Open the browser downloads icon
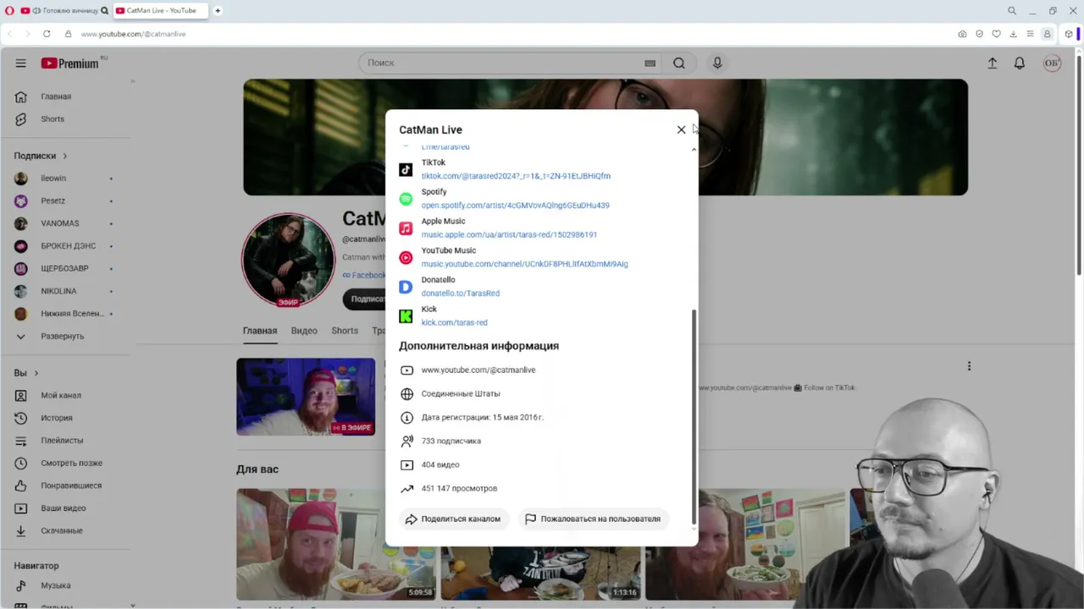Image resolution: width=1084 pixels, height=609 pixels. point(1013,34)
